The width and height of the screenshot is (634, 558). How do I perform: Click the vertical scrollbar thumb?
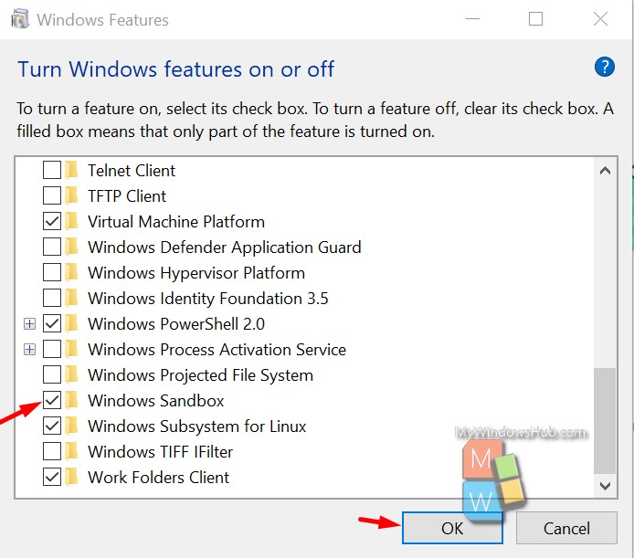tap(605, 420)
